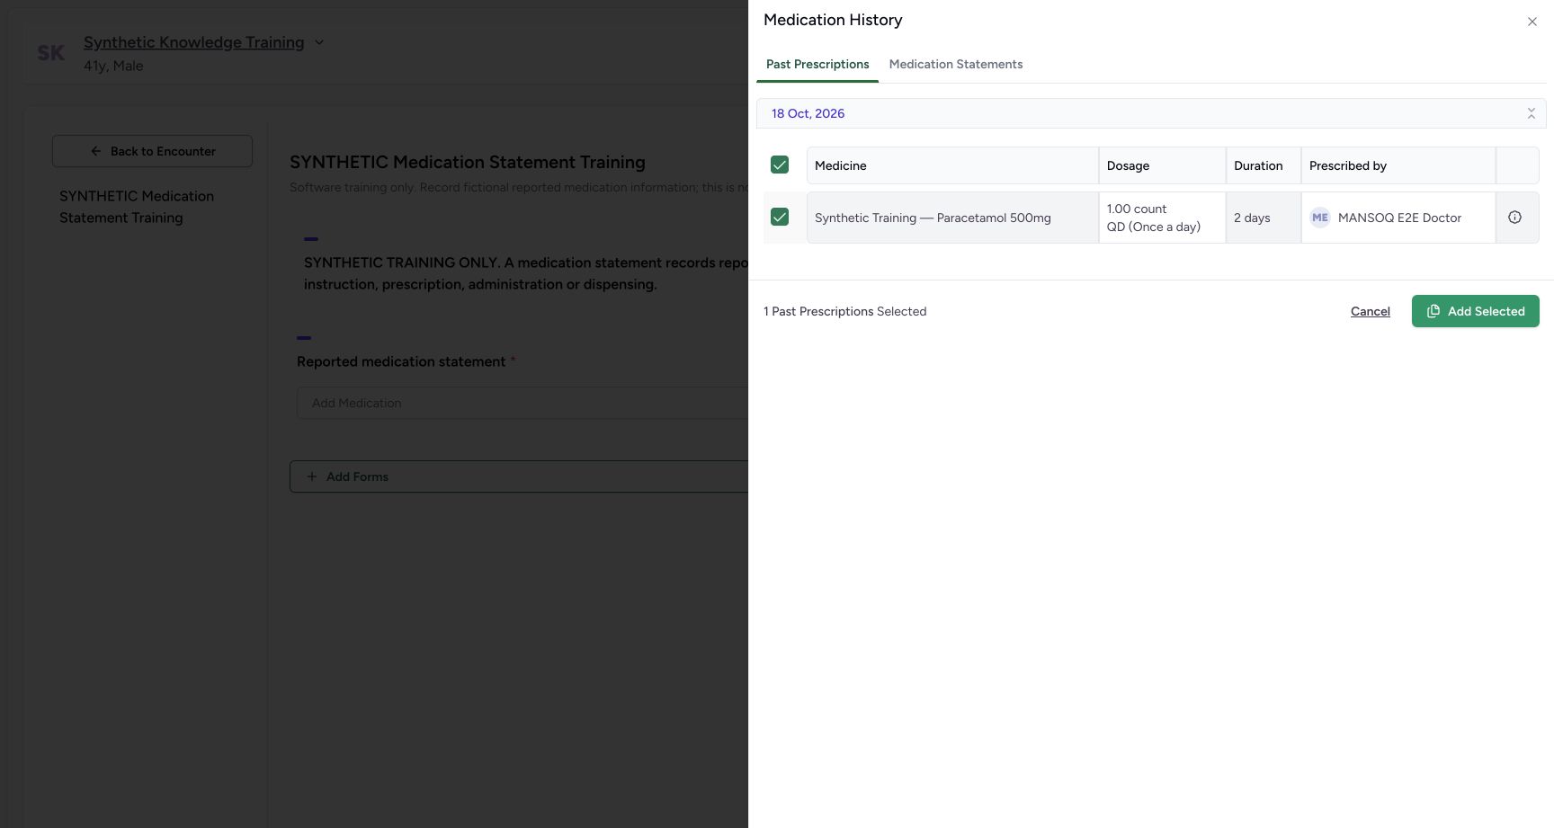This screenshot has width=1554, height=828.
Task: Click Synthetic Training — Paracetamol 500mg cell
Action: [x=952, y=218]
